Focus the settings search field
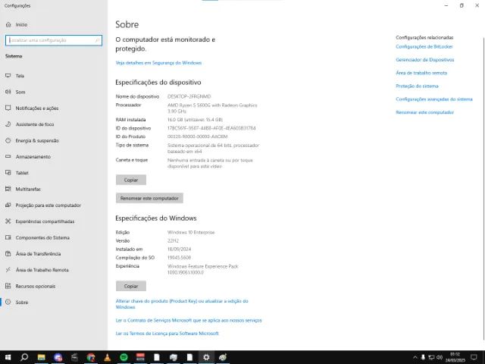Screen dimensions: 485x364 click(x=54, y=40)
